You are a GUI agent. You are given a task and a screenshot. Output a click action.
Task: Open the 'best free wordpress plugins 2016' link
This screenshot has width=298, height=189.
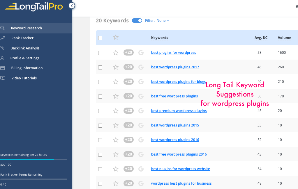tap(179, 154)
